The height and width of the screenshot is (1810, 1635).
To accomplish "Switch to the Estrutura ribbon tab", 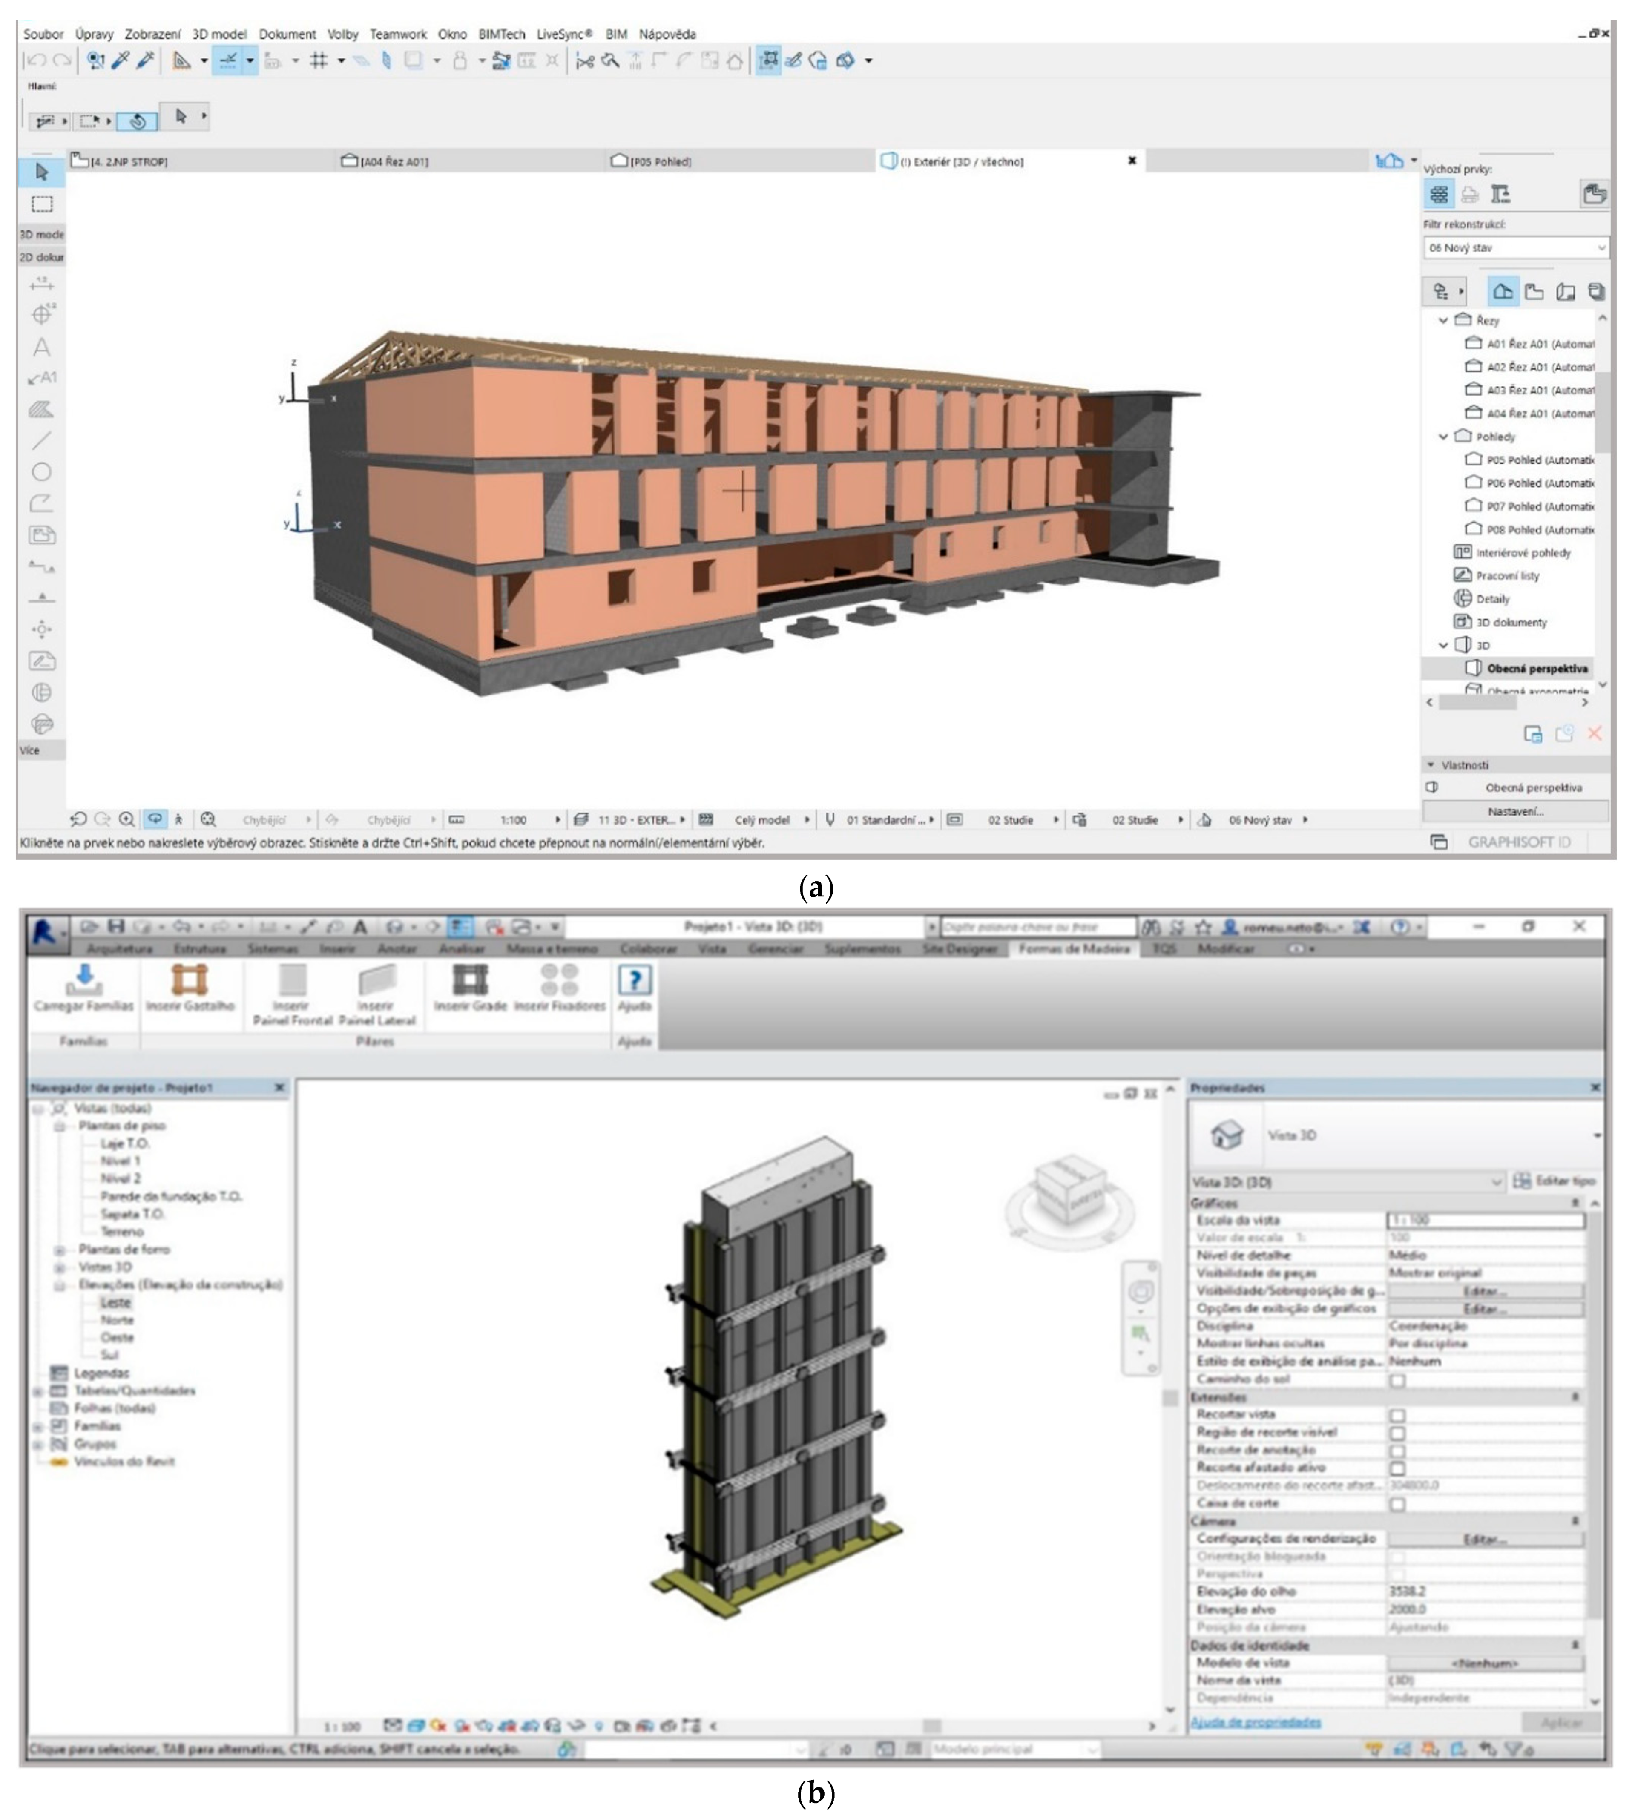I will [199, 949].
